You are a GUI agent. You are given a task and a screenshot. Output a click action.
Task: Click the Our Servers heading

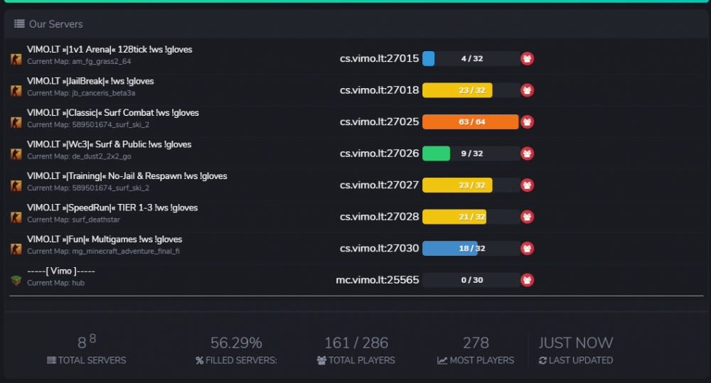pos(55,24)
